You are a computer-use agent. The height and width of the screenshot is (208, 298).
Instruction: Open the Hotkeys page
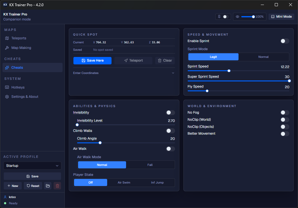pos(32,87)
